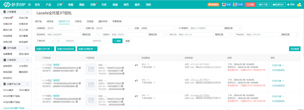304x110 pixels.
Task: Click the 重置 reset button
Action: click(x=128, y=41)
